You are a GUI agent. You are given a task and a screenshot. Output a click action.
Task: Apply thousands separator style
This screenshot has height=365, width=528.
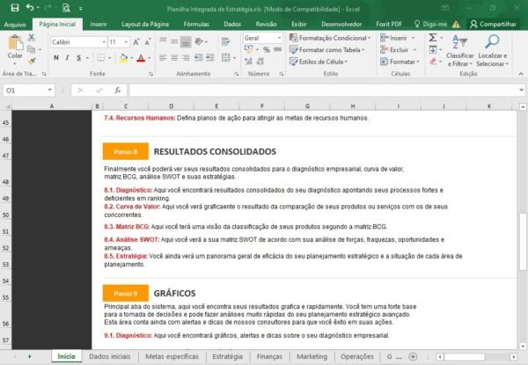click(278, 50)
